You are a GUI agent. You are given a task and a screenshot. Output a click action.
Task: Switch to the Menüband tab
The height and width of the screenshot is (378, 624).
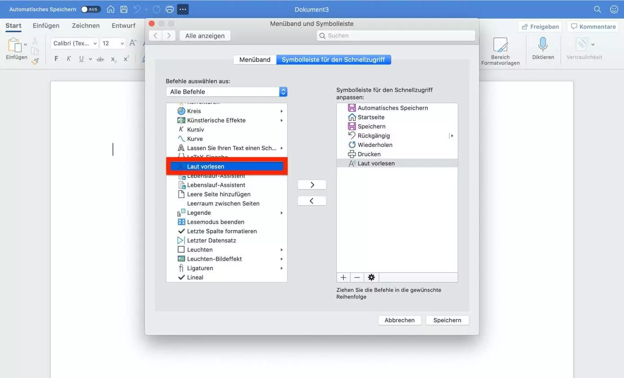[x=255, y=59]
